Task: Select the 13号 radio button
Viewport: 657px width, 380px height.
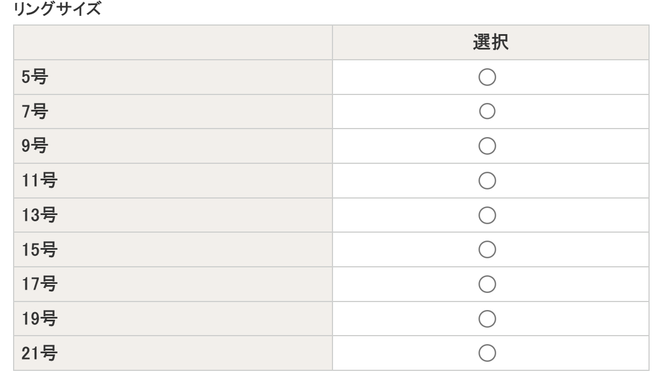Action: coord(488,214)
